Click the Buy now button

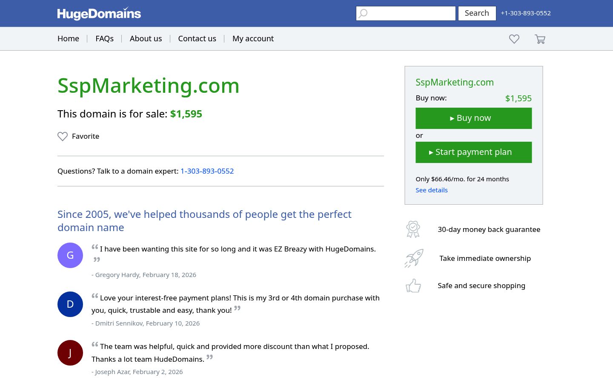[473, 118]
